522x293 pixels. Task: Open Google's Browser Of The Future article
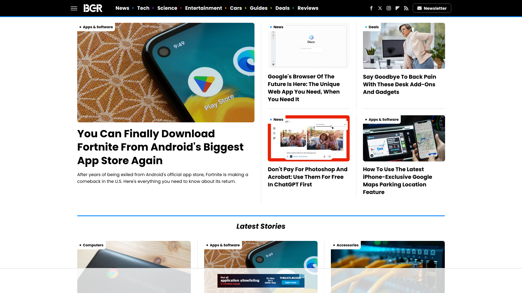coord(304,88)
